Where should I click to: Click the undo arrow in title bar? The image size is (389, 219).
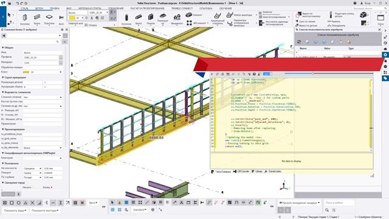18,3
